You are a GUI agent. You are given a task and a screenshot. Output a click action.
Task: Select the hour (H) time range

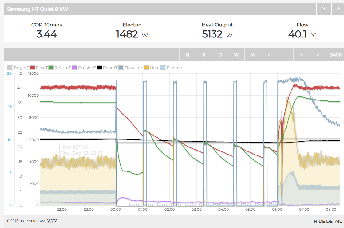pyautogui.click(x=187, y=55)
